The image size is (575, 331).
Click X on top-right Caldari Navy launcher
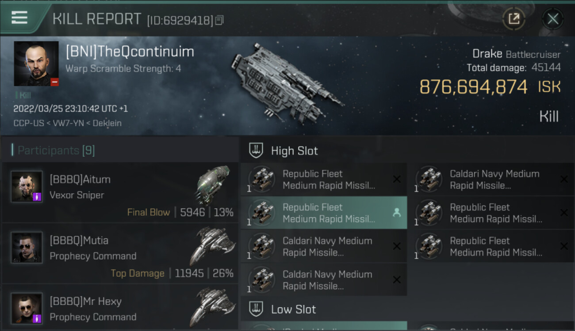coord(563,179)
